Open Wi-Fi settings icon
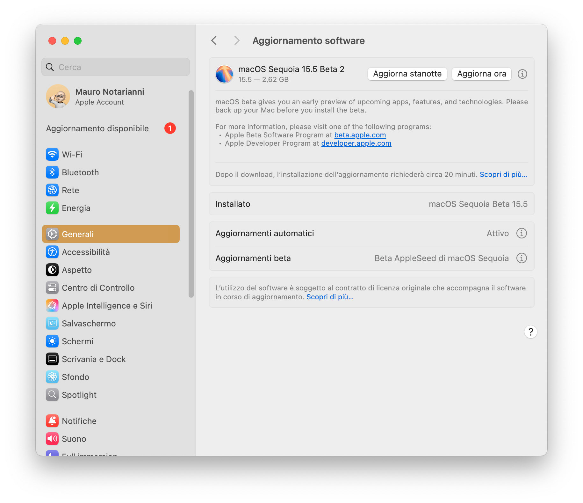The height and width of the screenshot is (503, 583). (52, 155)
